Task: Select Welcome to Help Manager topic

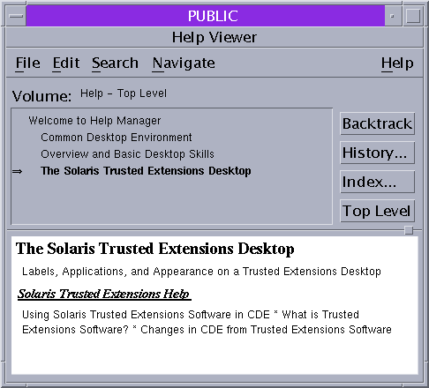Action: [94, 121]
